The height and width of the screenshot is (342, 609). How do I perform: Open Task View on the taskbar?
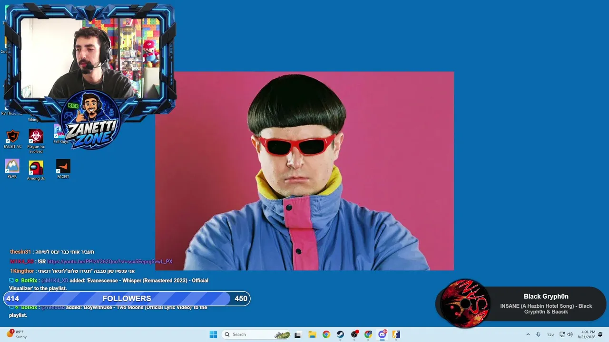[298, 334]
